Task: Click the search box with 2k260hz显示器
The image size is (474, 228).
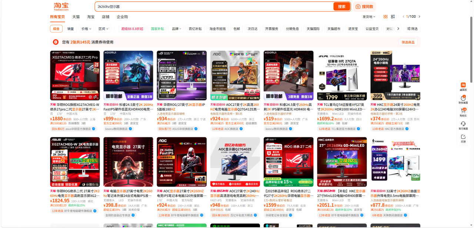Action: click(214, 7)
